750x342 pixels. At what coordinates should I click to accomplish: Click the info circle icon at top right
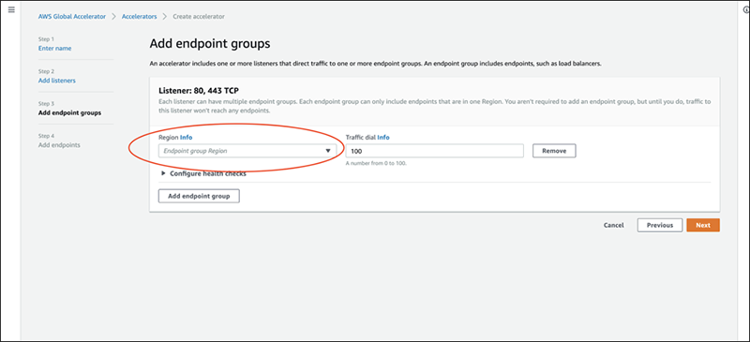(x=747, y=9)
